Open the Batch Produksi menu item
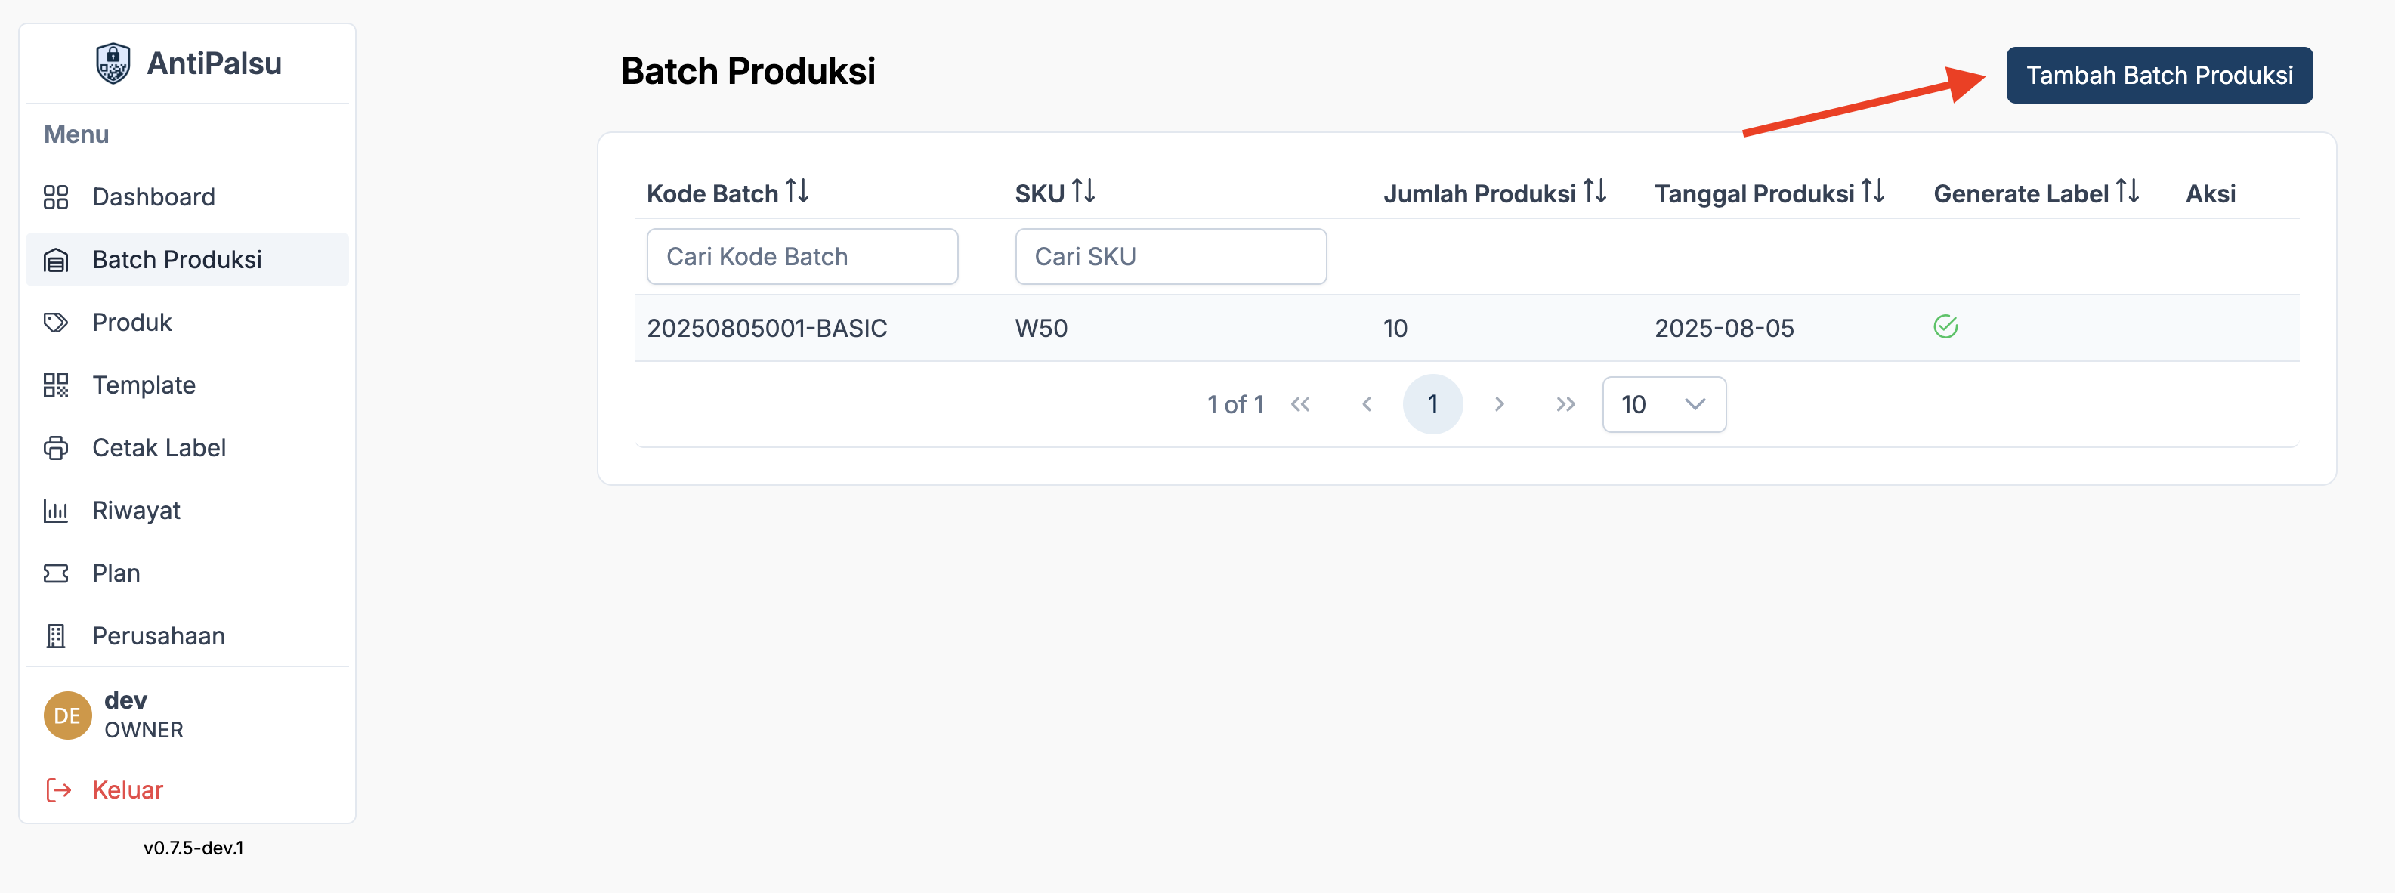Screen dimensions: 2395x893 click(177, 259)
